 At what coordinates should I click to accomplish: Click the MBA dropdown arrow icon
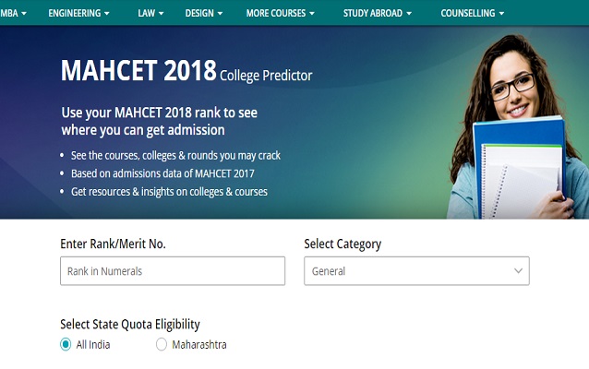coord(22,14)
